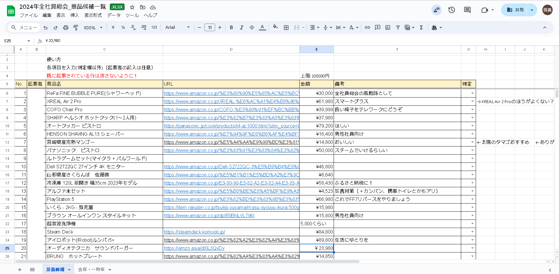Open version history clock icon
Viewport: 559px width, 274px height.
point(452,10)
